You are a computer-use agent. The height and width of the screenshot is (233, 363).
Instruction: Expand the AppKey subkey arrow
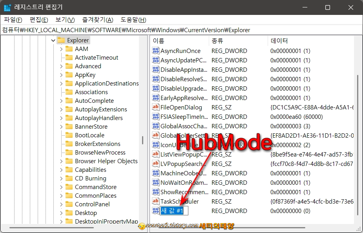[61, 75]
